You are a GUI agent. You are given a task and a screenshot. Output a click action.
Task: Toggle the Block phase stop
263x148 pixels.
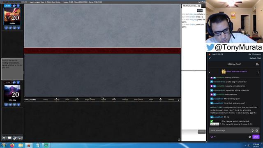(114, 99)
